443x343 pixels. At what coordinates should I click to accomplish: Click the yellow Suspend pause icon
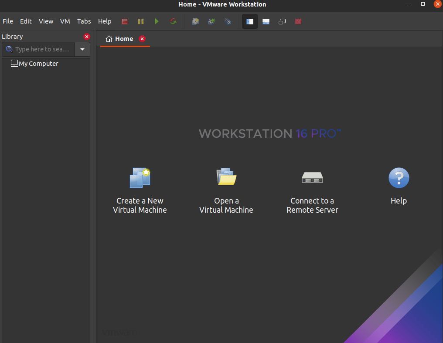coord(141,21)
